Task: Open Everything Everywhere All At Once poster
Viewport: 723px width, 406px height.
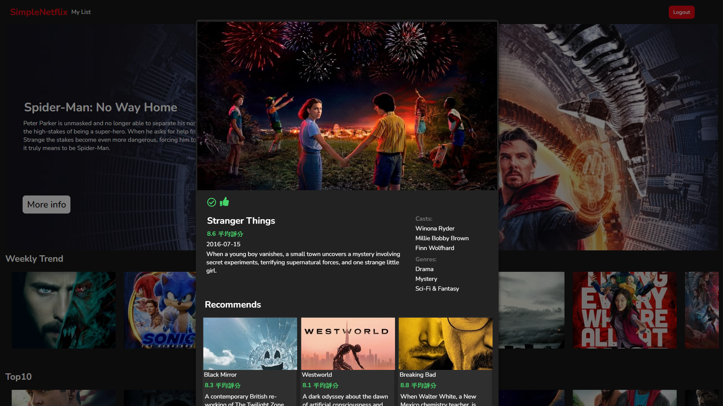Action: tap(624, 310)
